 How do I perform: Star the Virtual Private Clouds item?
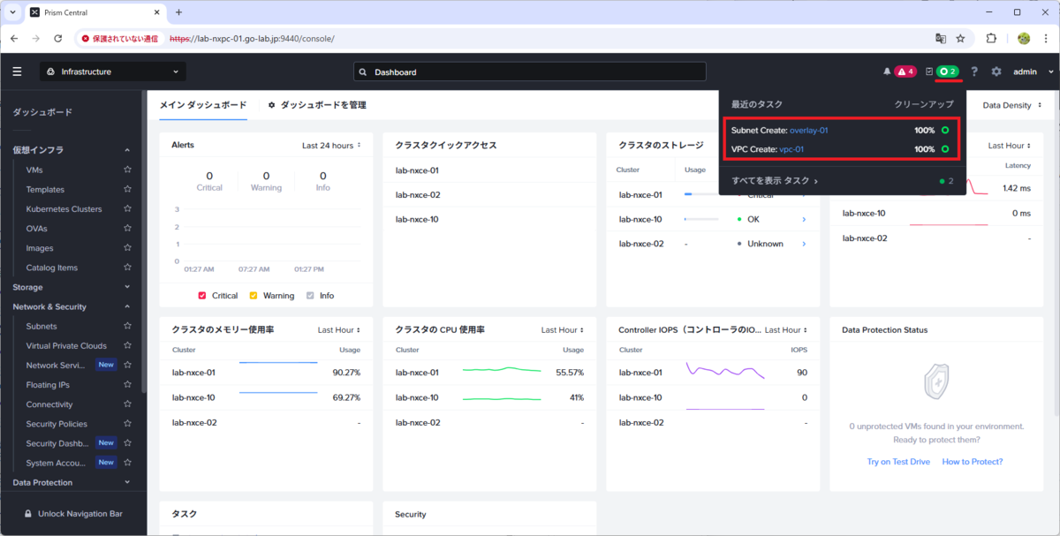point(127,345)
